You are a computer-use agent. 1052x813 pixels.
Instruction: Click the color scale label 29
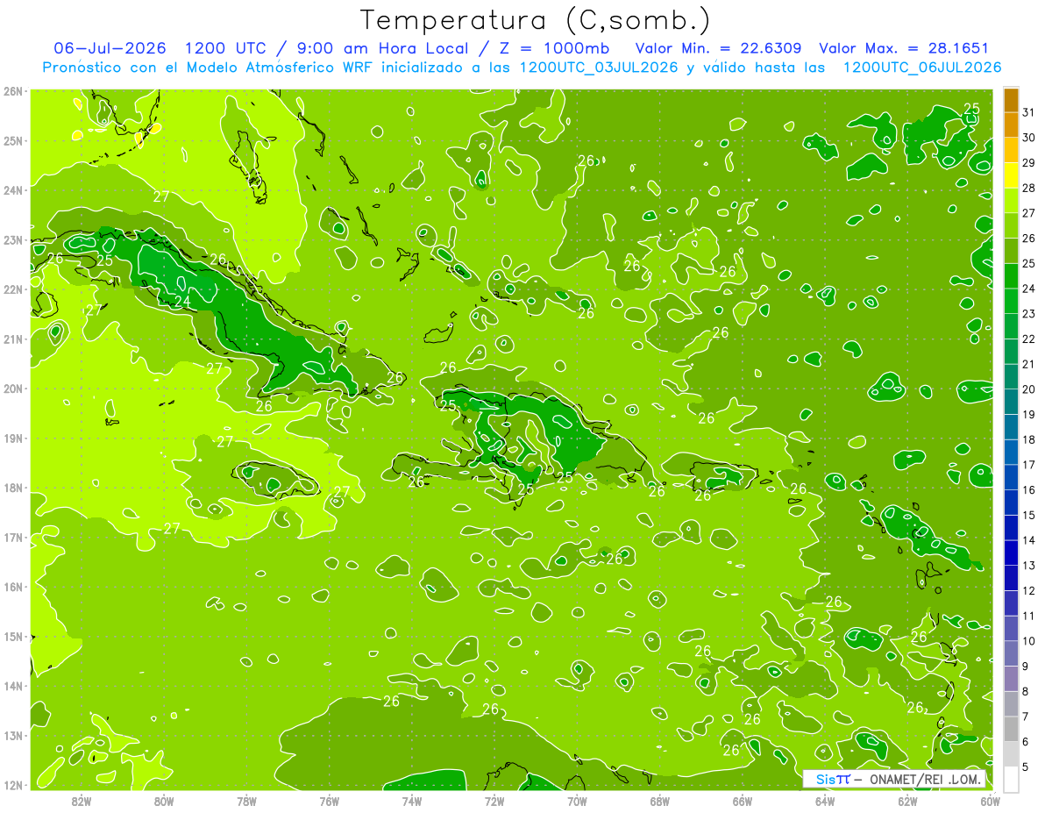tap(1028, 162)
